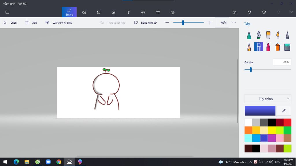This screenshot has height=166, width=296.
Task: Pick the green color swatch
Action: click(x=288, y=130)
